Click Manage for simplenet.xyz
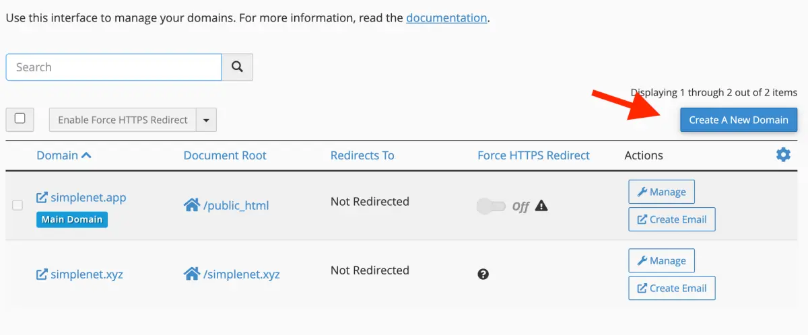The width and height of the screenshot is (808, 335). [661, 260]
